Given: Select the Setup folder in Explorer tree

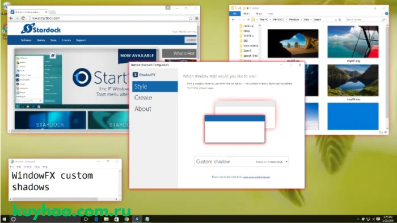Looking at the screenshot, I should [246, 31].
